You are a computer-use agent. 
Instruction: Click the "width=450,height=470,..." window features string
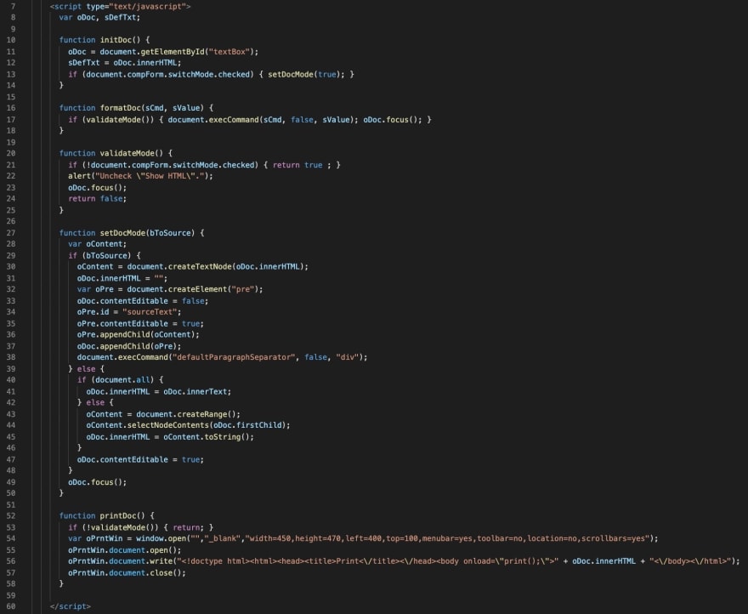point(447,538)
